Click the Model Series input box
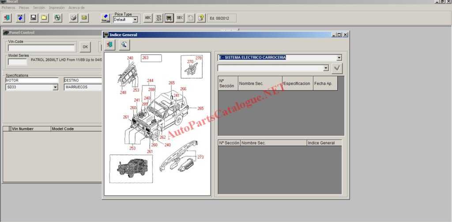 pos(17,62)
